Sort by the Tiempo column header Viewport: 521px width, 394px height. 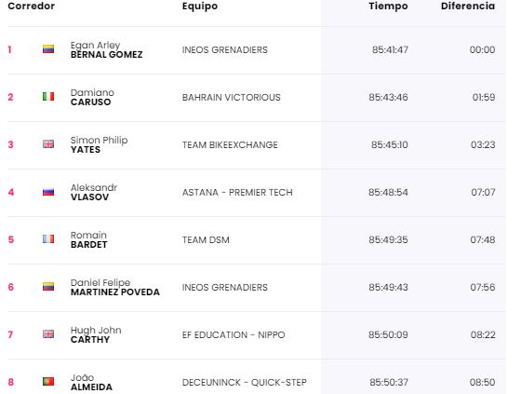388,6
